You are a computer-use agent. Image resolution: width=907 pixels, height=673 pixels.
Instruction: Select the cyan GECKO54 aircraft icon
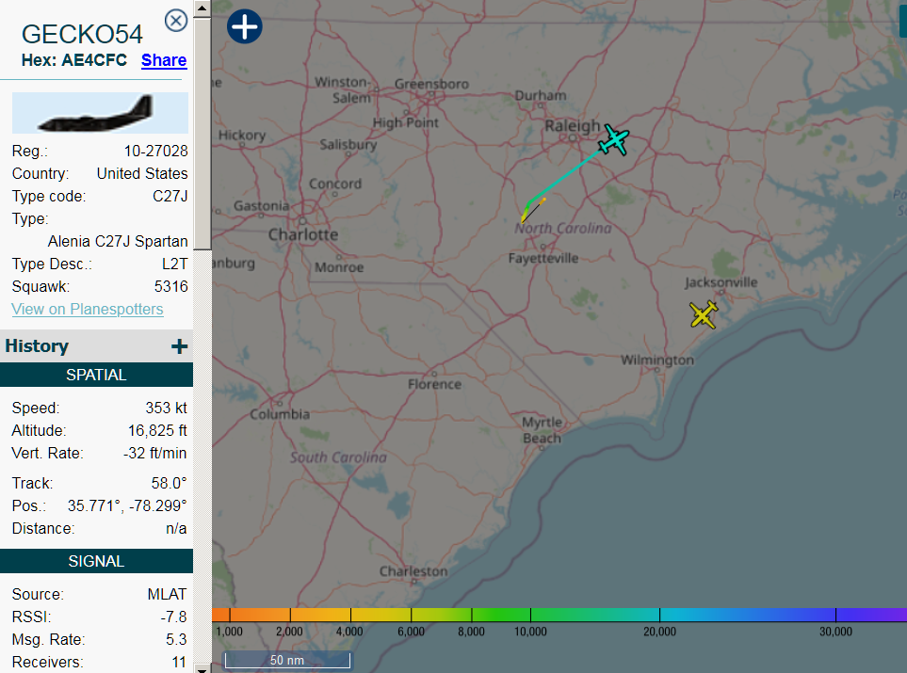[x=613, y=140]
